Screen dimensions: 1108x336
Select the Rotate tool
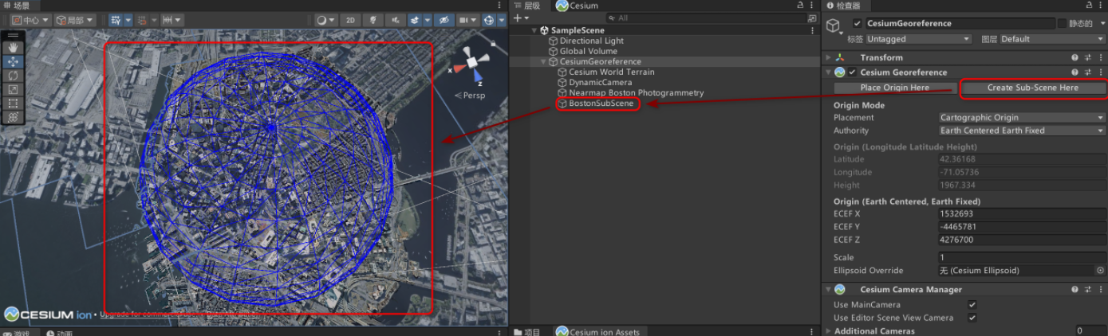[x=14, y=76]
